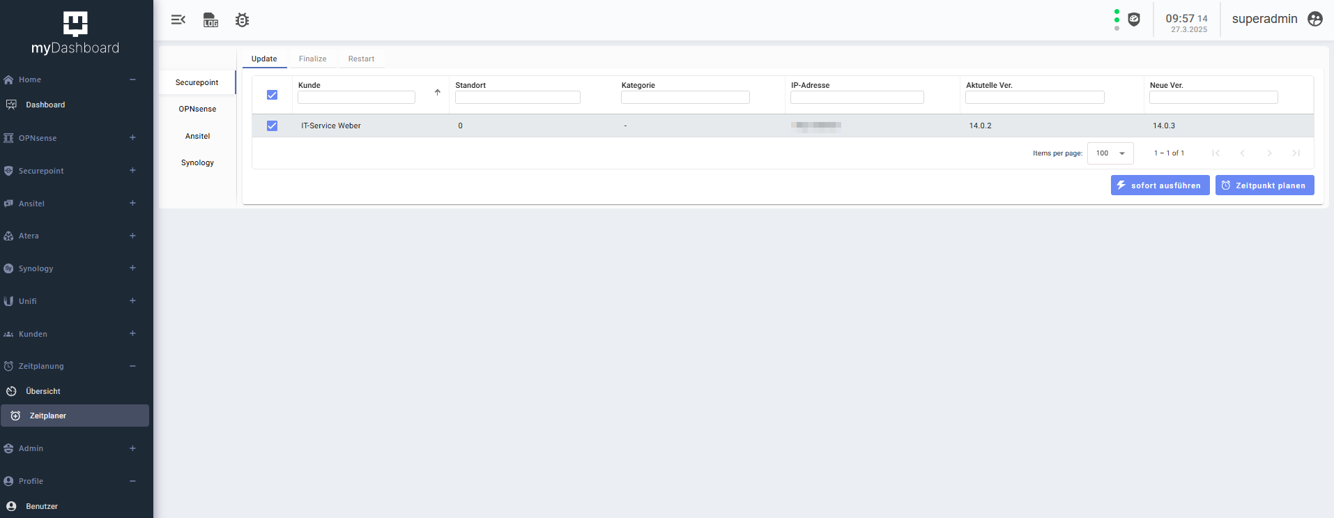Sort the Kunde column with arrow icon

438,92
